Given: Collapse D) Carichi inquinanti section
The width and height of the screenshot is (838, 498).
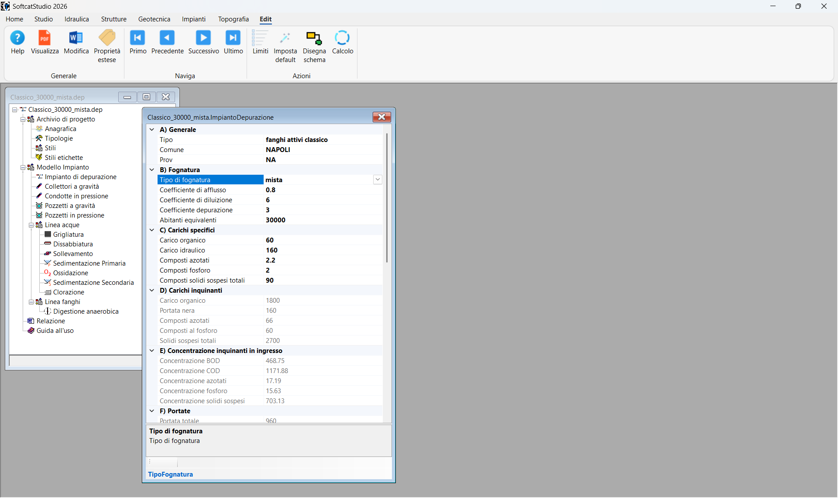Looking at the screenshot, I should tap(152, 290).
